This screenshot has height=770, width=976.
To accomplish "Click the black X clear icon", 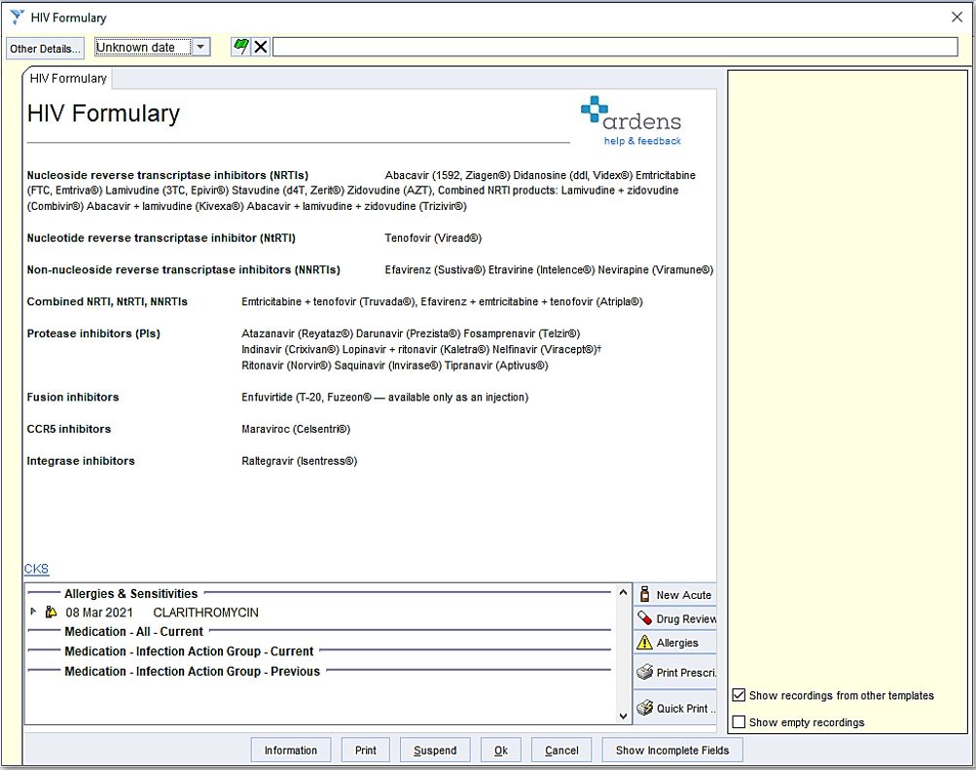I will [261, 47].
